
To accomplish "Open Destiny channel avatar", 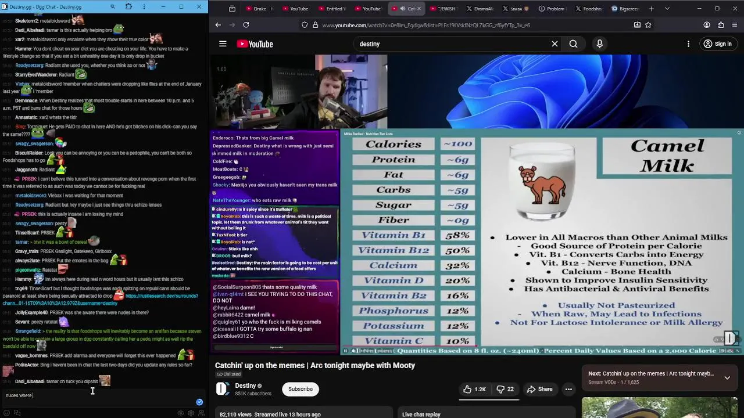I will [223, 389].
